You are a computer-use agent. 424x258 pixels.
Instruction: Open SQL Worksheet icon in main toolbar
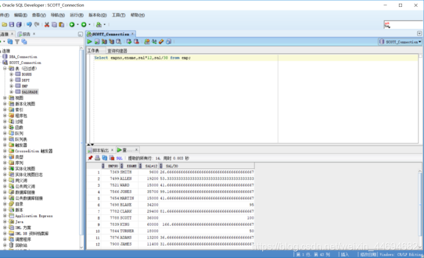[x=99, y=25]
